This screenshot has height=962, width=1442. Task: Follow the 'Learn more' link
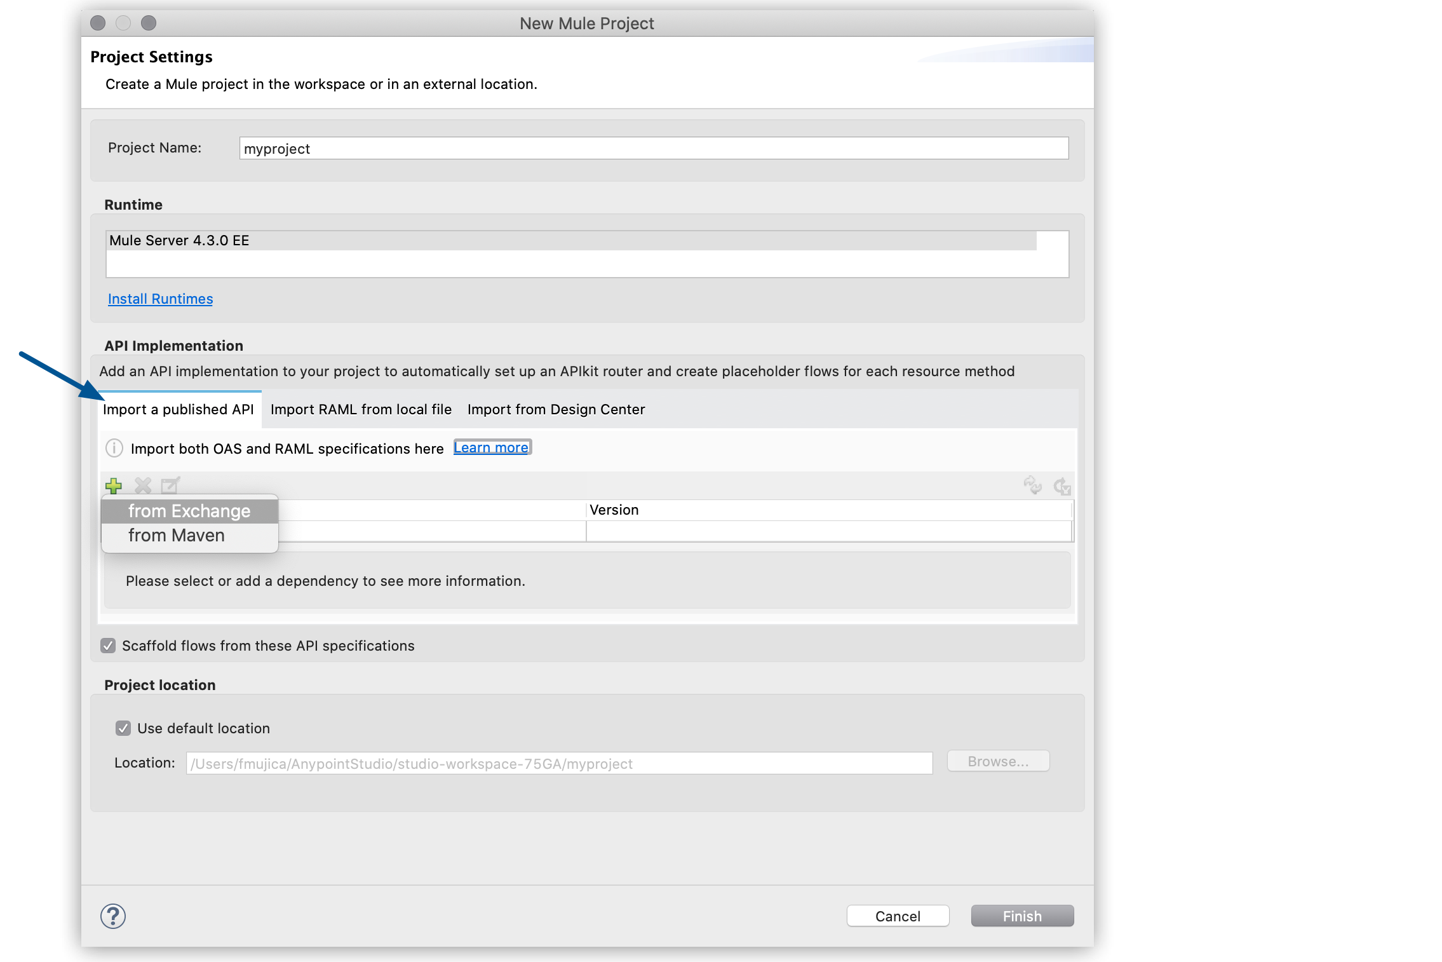coord(491,447)
